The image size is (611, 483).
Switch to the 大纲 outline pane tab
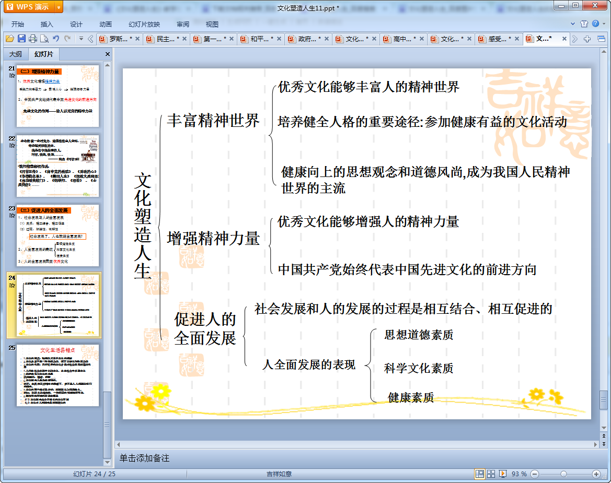[16, 54]
